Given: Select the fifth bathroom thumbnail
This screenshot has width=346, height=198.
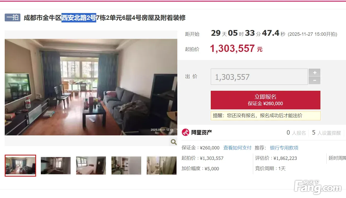Looking at the screenshot, I should 162,165.
